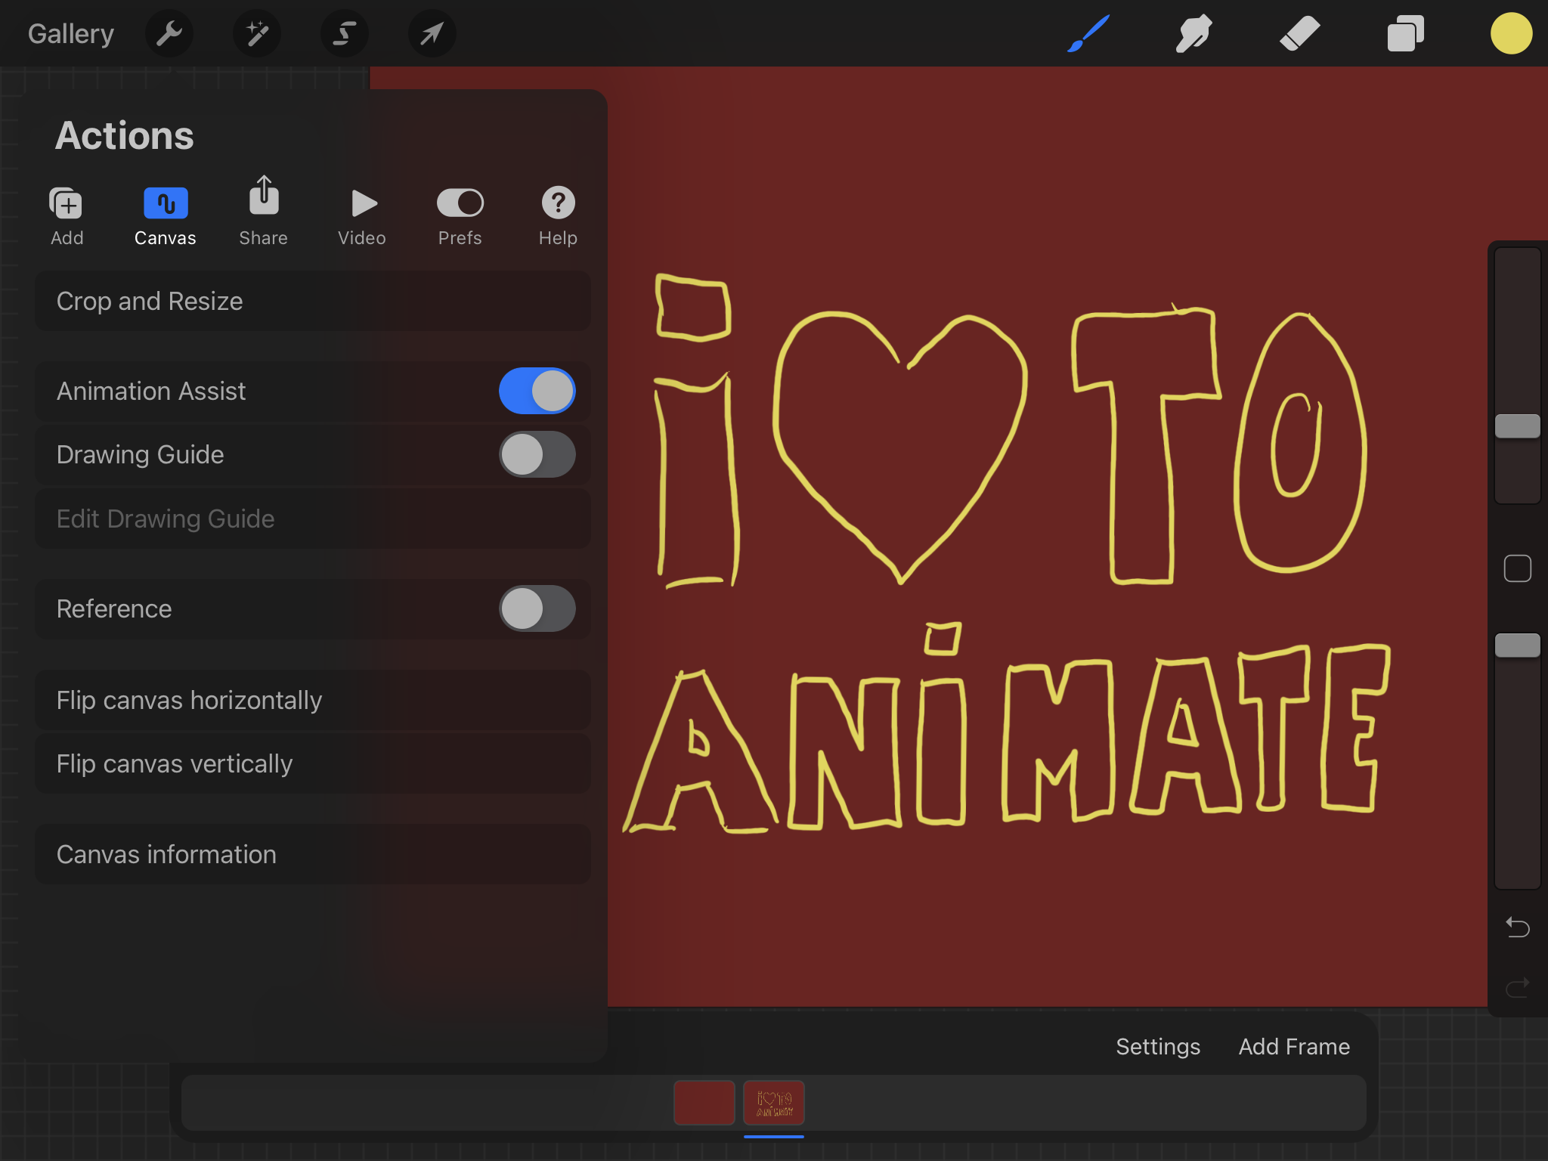The width and height of the screenshot is (1548, 1161).
Task: Tap the square modify button on sidebar
Action: [x=1518, y=568]
